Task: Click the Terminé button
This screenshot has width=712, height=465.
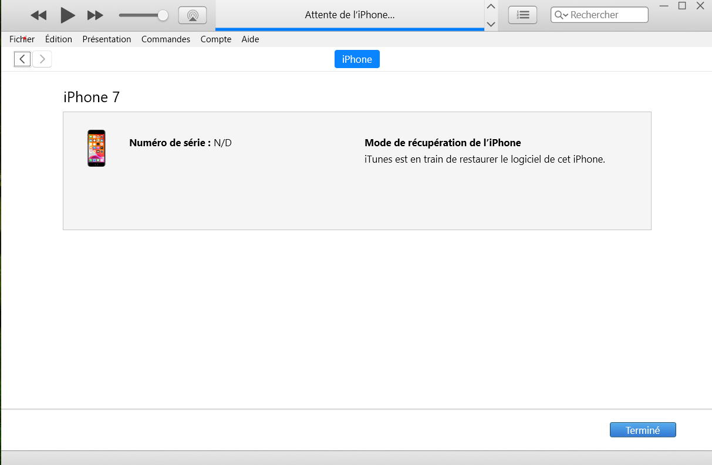Action: (x=643, y=430)
